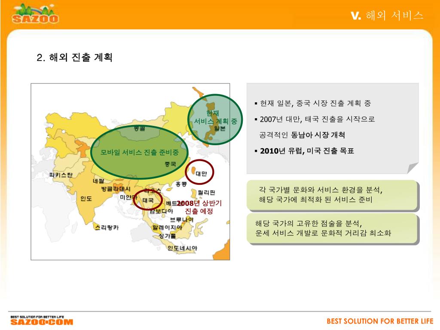The image size is (440, 330).
Task: Click green box '해당 국가의 고유한 점술을 분석'
Action: pyautogui.click(x=332, y=228)
